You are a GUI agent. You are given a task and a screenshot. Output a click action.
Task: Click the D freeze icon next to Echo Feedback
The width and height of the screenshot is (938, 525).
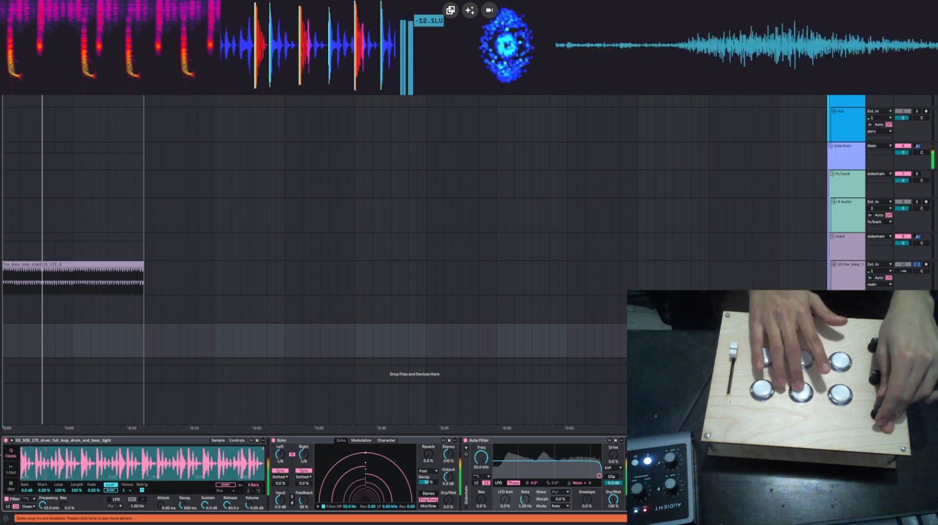(291, 497)
